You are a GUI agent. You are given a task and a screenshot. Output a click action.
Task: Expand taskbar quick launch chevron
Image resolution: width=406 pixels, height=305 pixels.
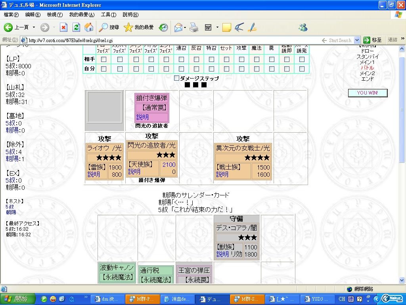pos(86,297)
